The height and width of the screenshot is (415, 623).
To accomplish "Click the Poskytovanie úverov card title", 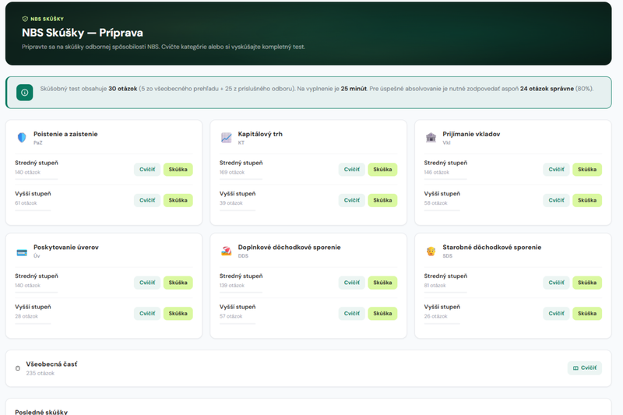I will coord(66,247).
